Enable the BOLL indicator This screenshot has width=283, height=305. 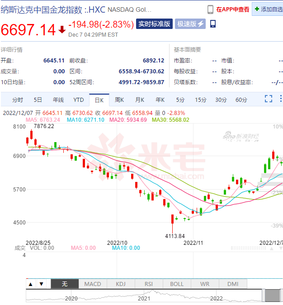pyautogui.click(x=177, y=284)
